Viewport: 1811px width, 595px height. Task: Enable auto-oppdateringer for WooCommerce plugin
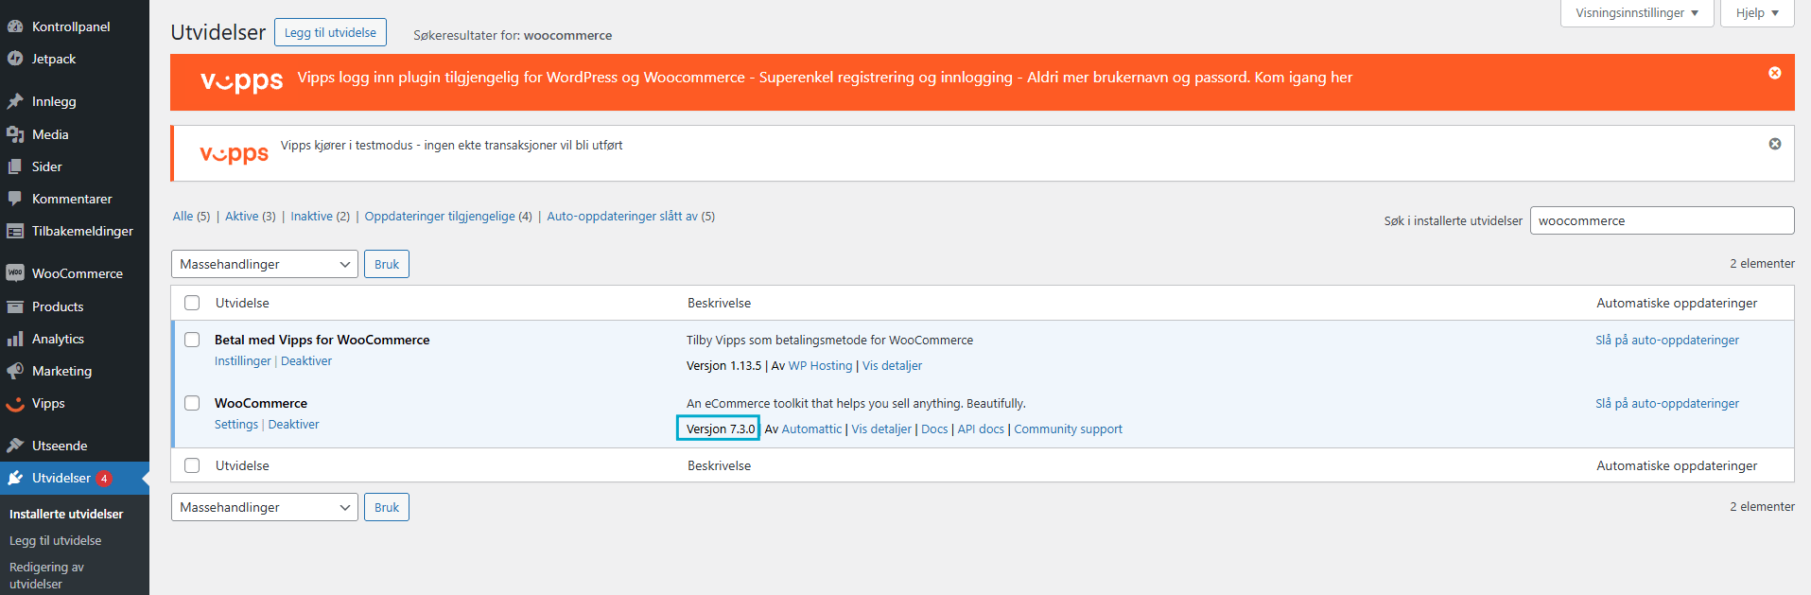point(1667,404)
